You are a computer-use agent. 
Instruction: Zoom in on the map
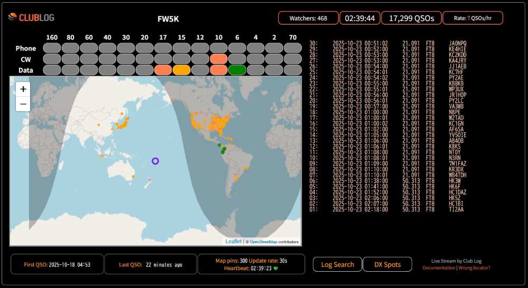coord(23,89)
